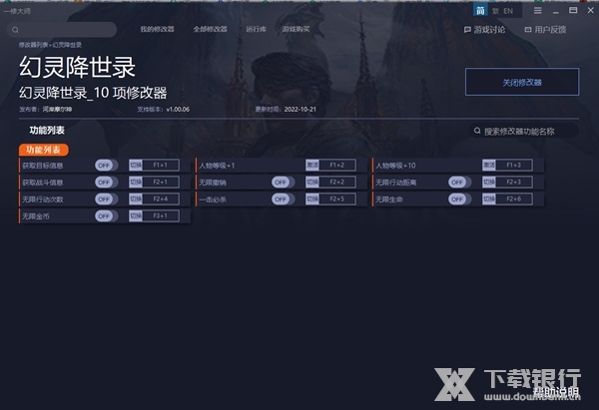599x410 pixels.
Task: Switch language to 简 (Simplified Chinese)
Action: (480, 10)
